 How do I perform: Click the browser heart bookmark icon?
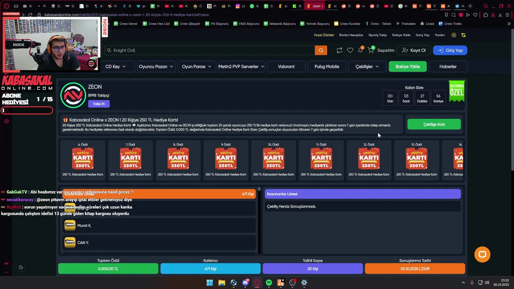pyautogui.click(x=475, y=15)
